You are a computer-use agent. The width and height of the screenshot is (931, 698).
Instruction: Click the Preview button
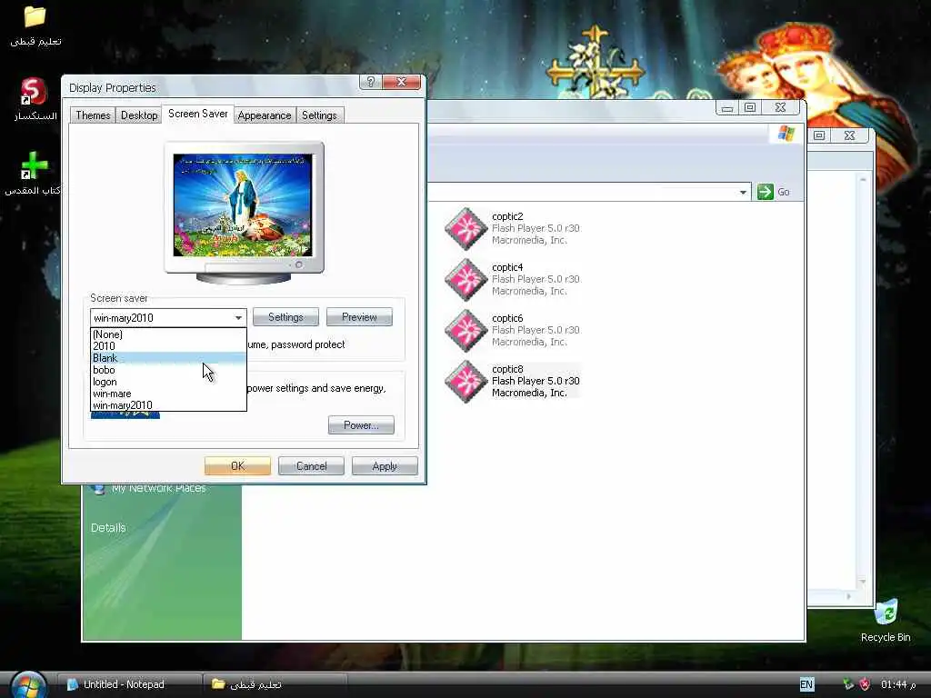point(359,317)
